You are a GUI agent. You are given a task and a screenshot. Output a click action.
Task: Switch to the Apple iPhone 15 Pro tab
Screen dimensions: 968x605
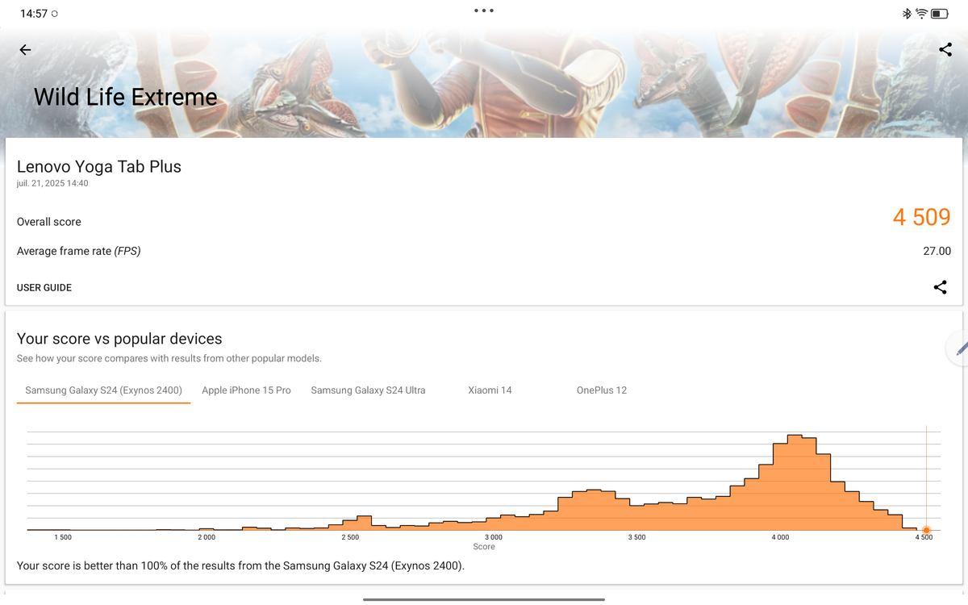[246, 390]
